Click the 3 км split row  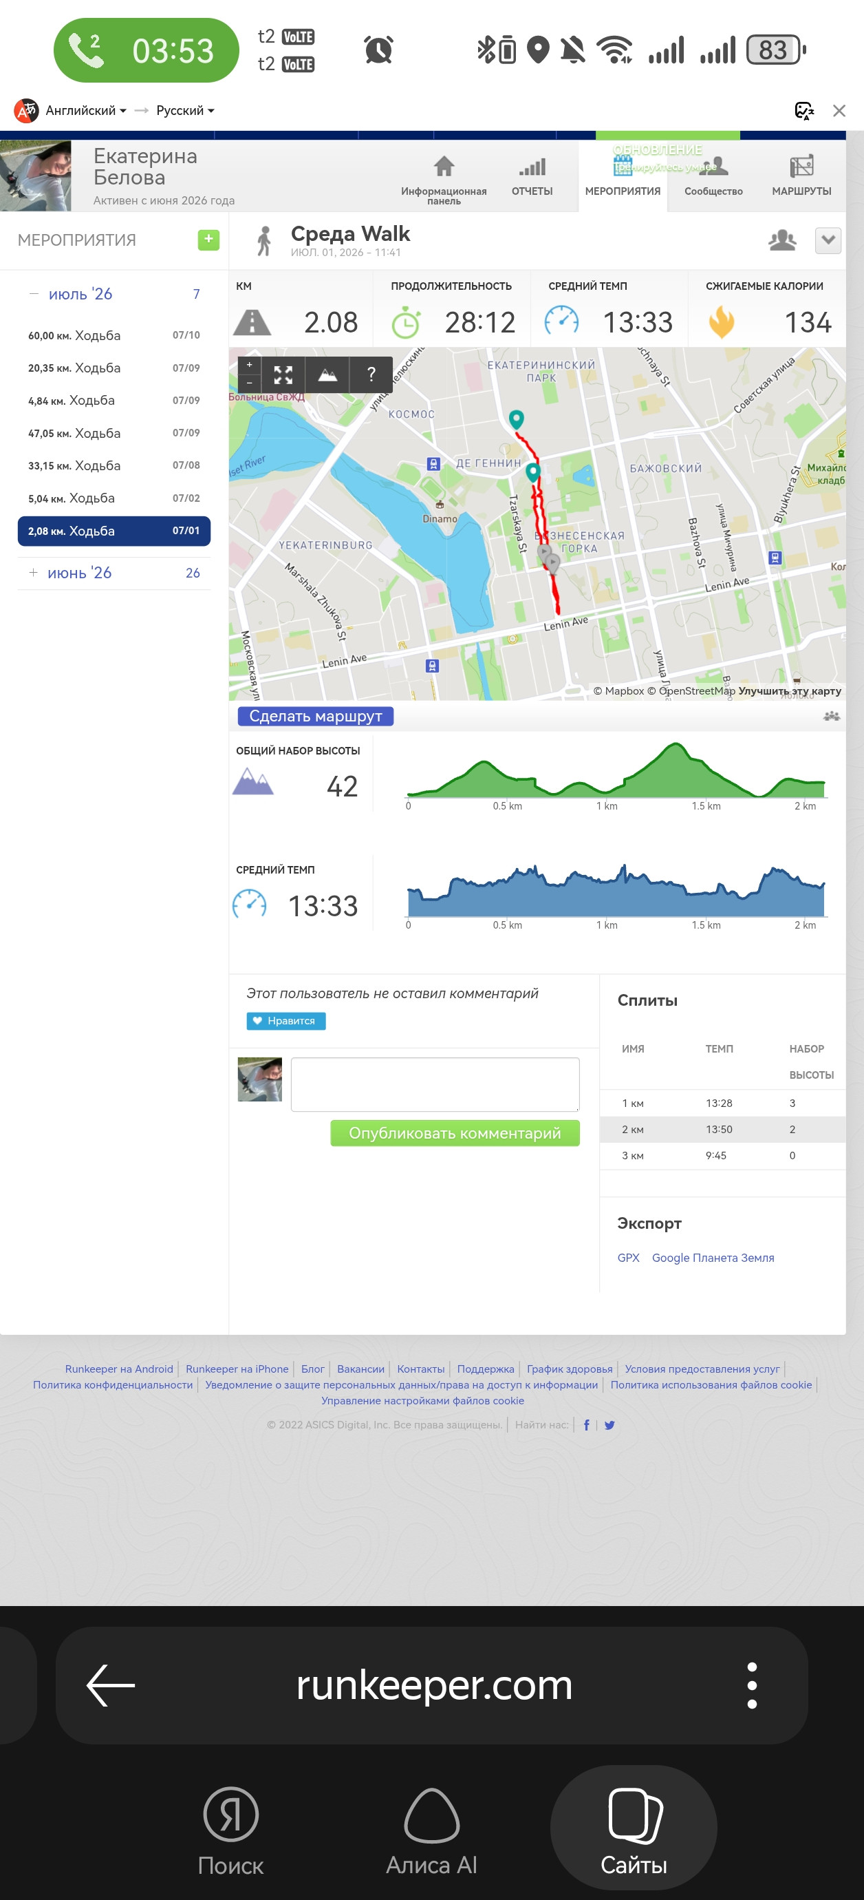722,1156
